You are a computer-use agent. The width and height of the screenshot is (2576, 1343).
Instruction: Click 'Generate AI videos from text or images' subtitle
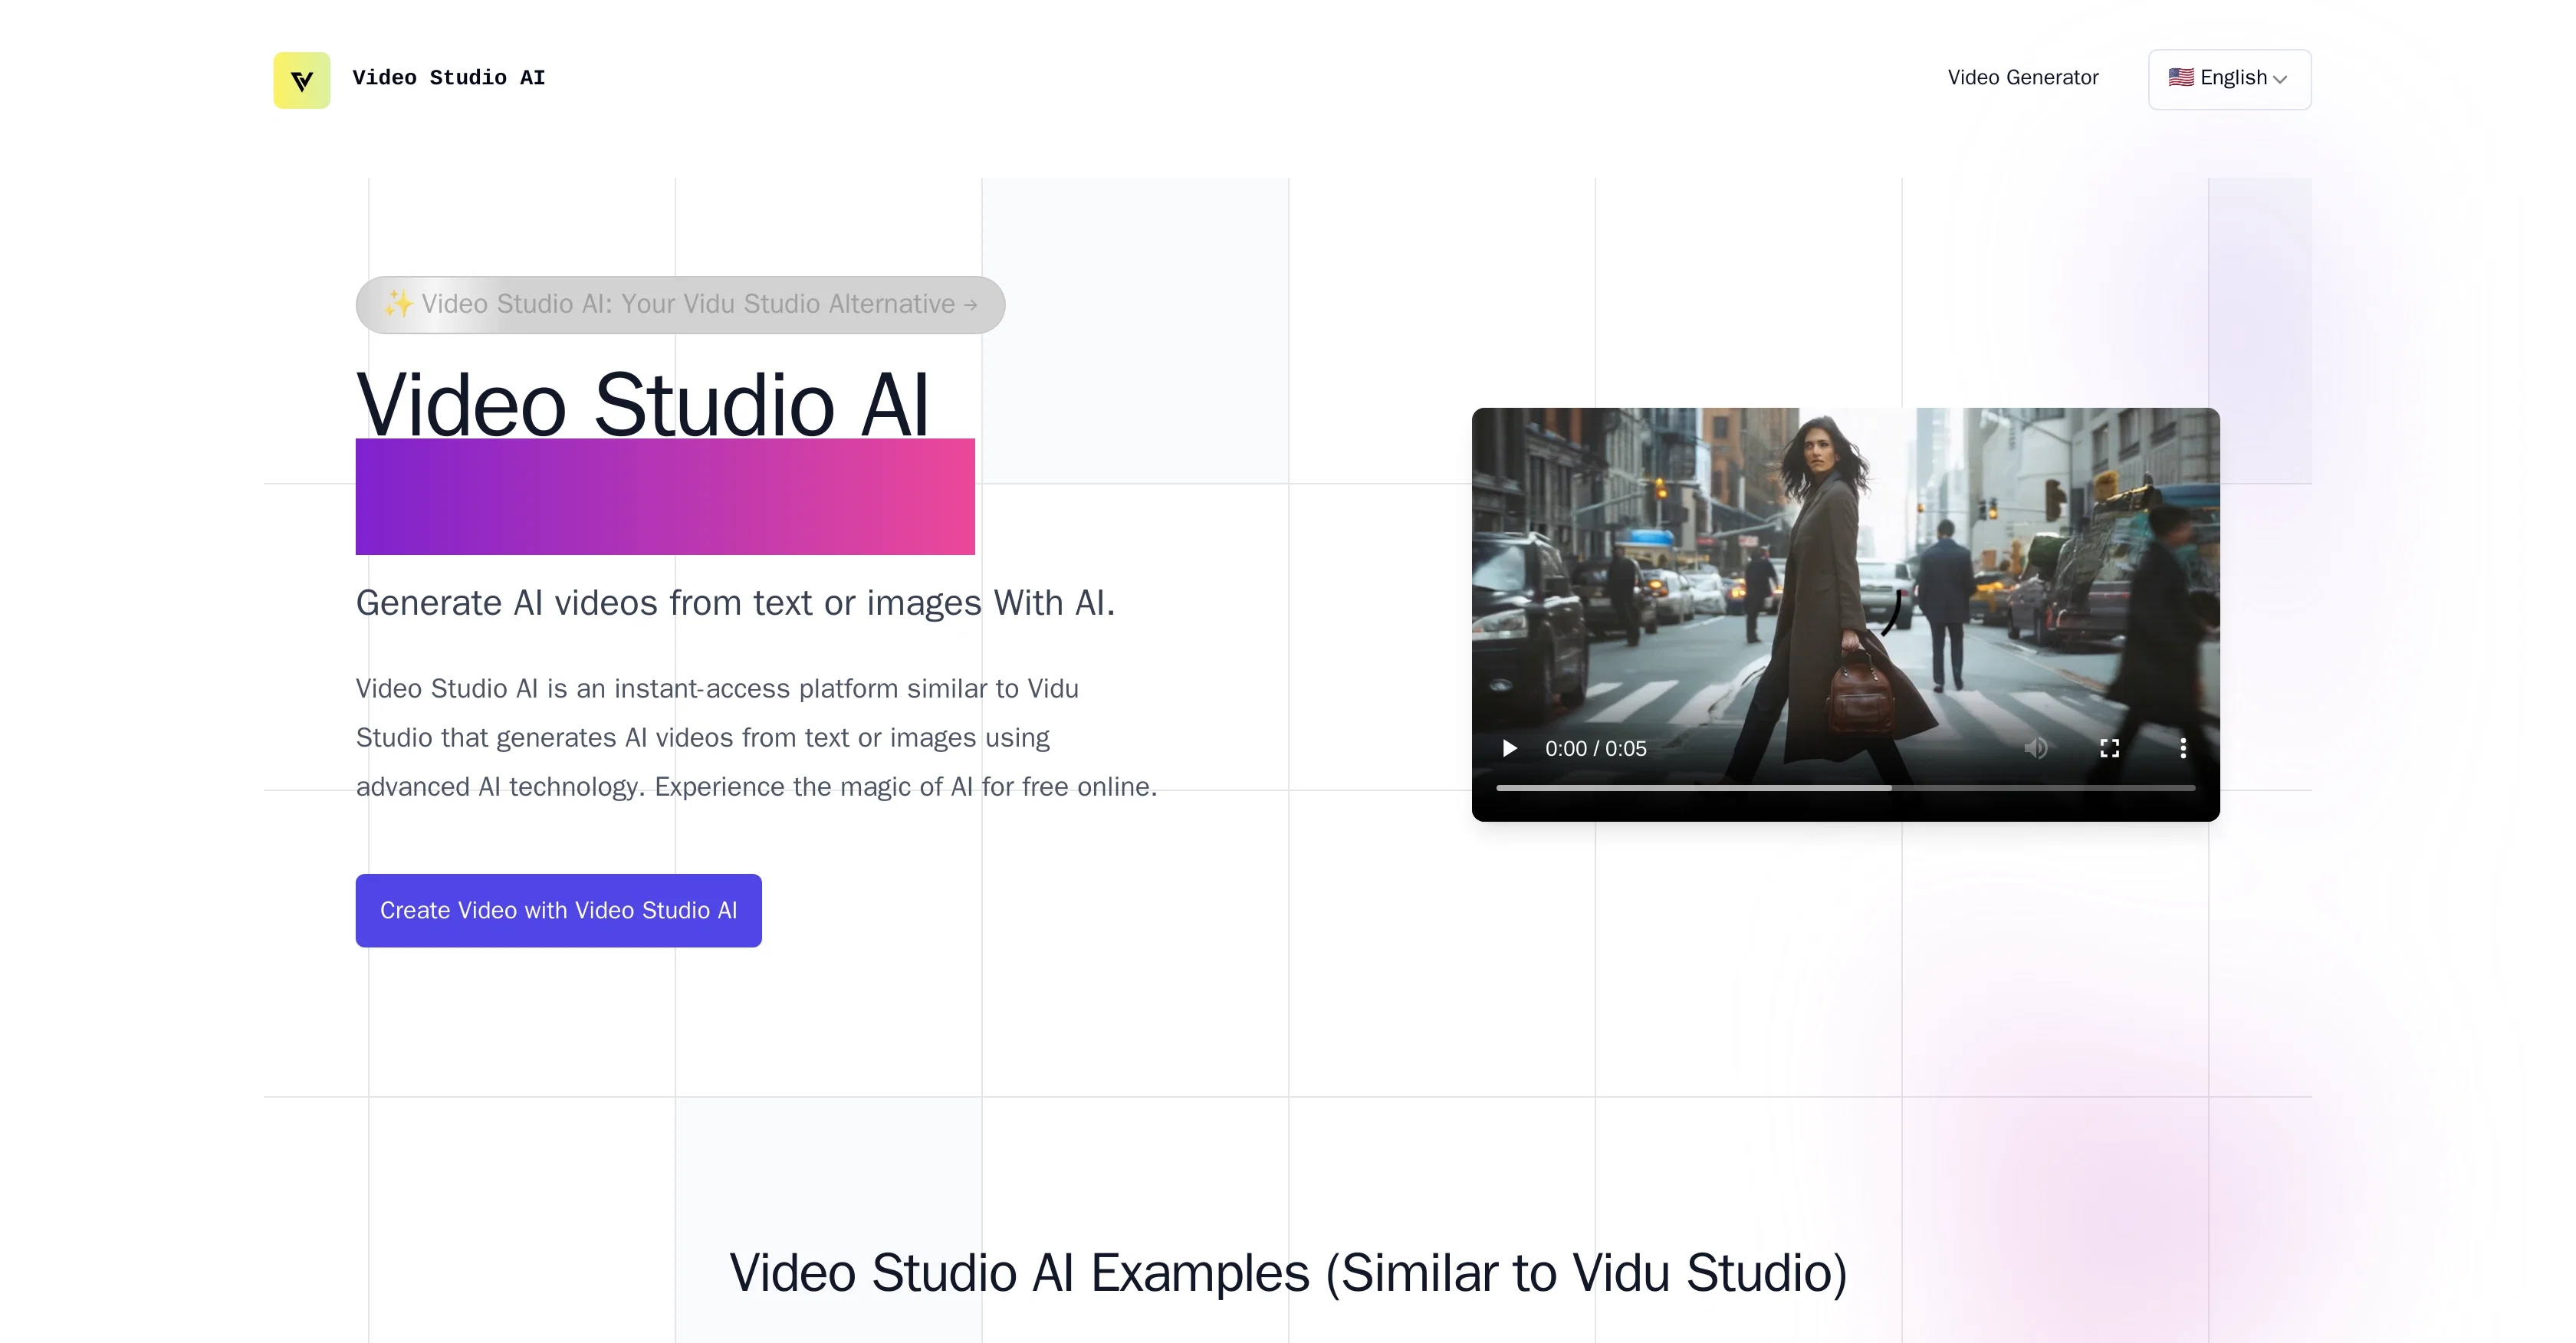click(735, 603)
